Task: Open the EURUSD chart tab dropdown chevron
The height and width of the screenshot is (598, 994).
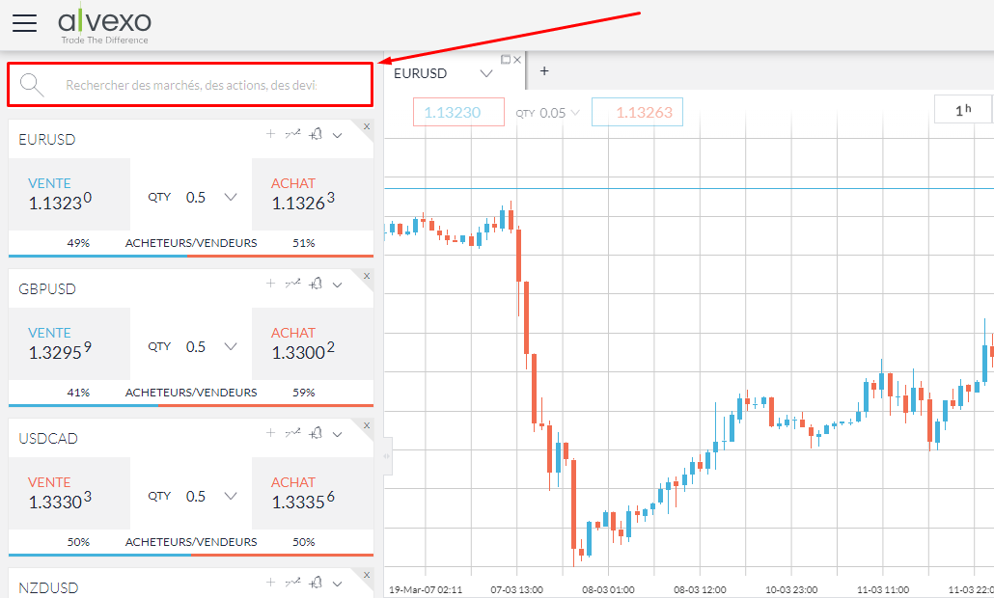Action: (x=486, y=73)
